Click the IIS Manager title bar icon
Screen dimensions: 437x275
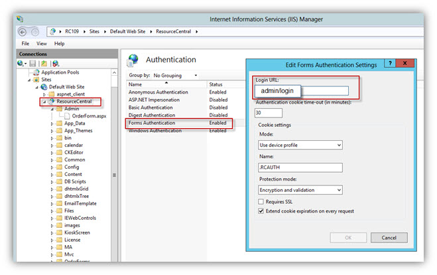[x=20, y=19]
